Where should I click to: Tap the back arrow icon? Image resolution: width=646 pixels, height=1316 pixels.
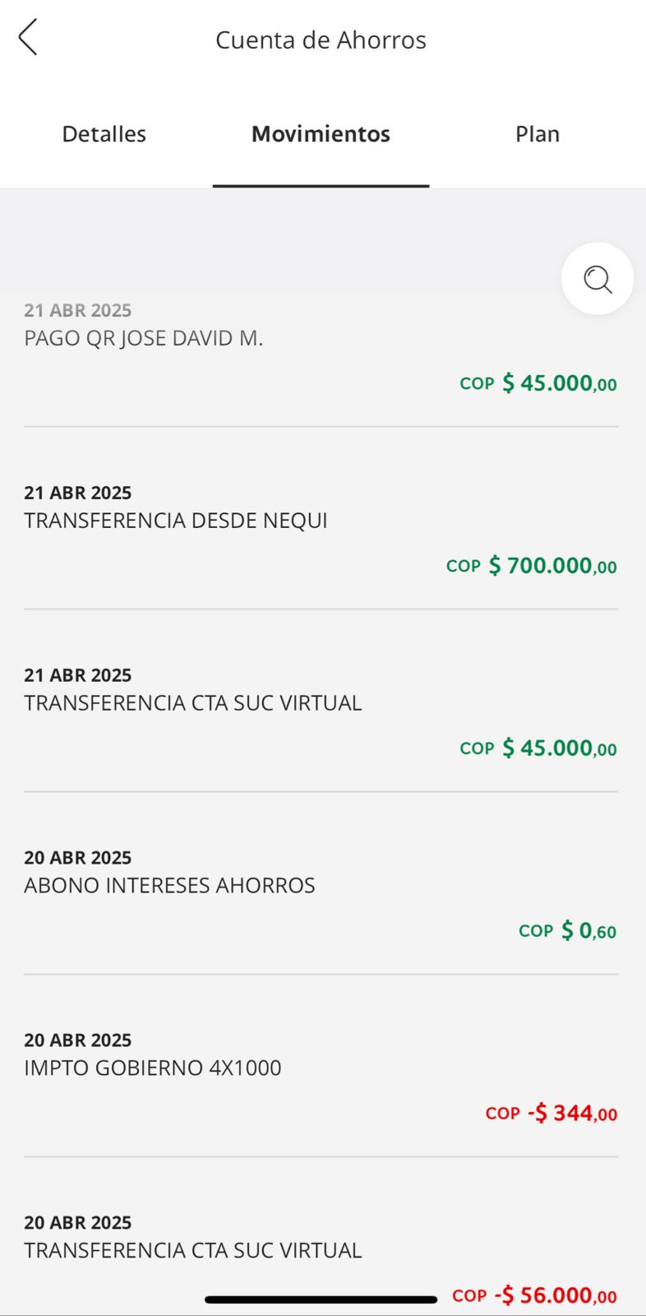(28, 38)
